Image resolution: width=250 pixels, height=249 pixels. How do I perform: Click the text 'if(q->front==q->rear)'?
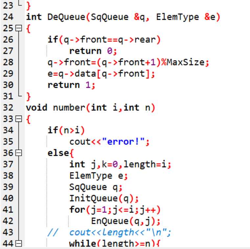tap(104, 40)
